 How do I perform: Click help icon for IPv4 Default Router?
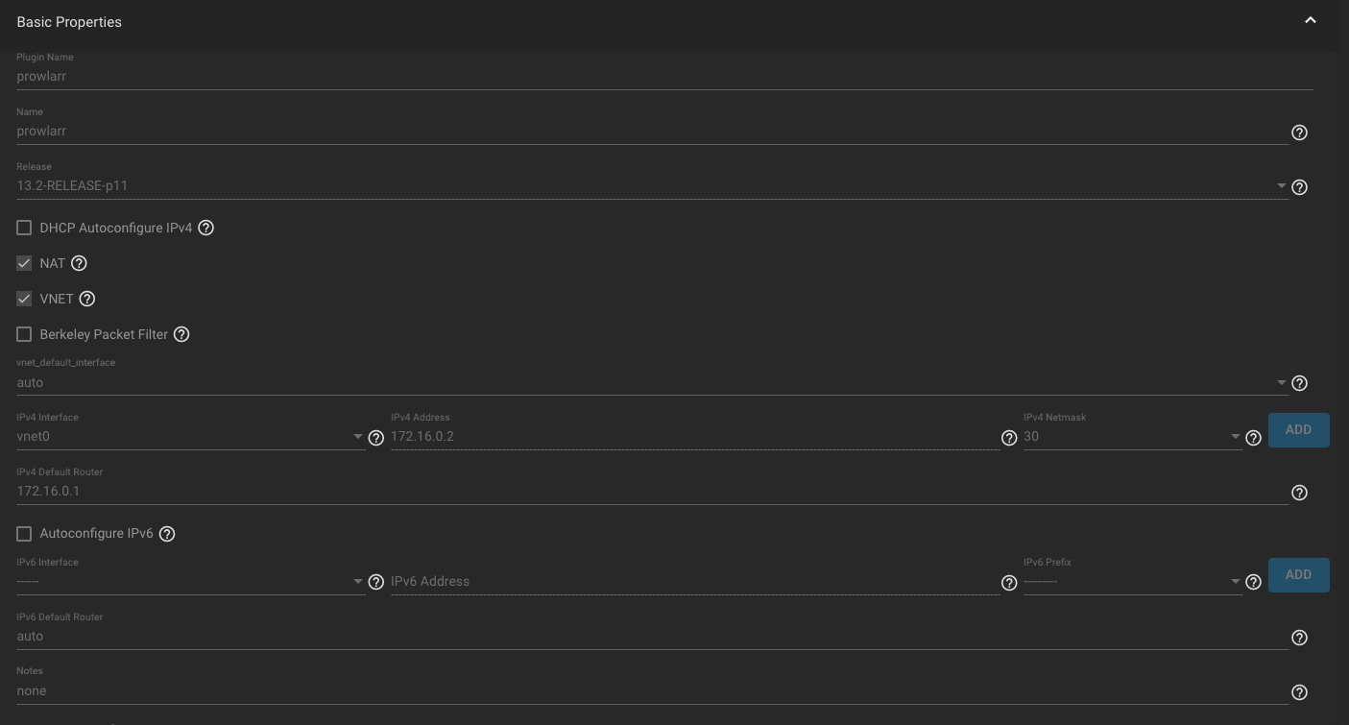click(x=1299, y=493)
